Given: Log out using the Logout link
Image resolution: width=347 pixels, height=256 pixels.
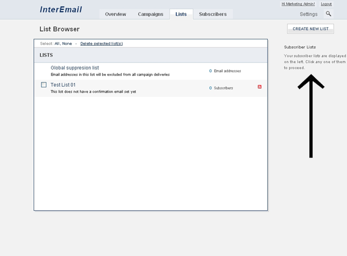Looking at the screenshot, I should (326, 4).
